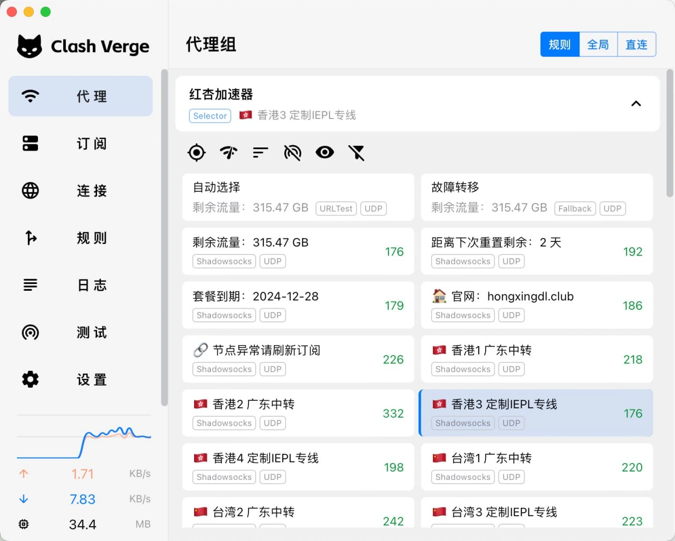Toggle the proxy filter icon
This screenshot has width=675, height=541.
coord(356,153)
